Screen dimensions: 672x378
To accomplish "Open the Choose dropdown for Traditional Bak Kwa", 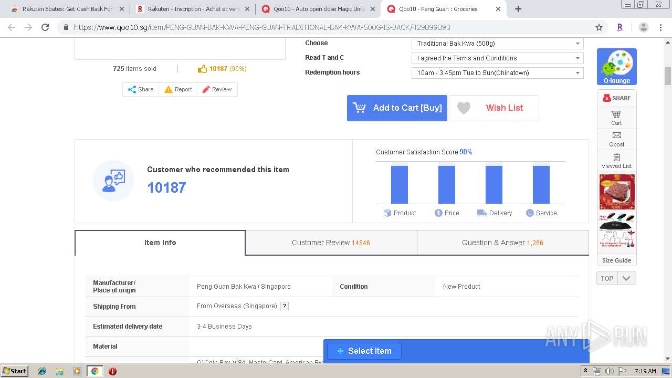I will (x=497, y=44).
